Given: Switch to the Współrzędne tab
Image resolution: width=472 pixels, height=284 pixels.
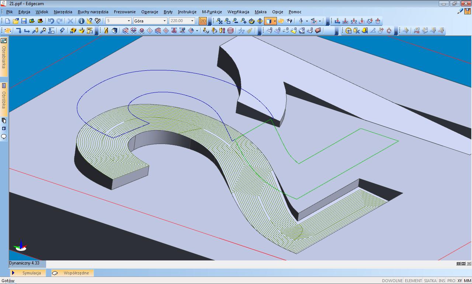Looking at the screenshot, I should coord(72,273).
